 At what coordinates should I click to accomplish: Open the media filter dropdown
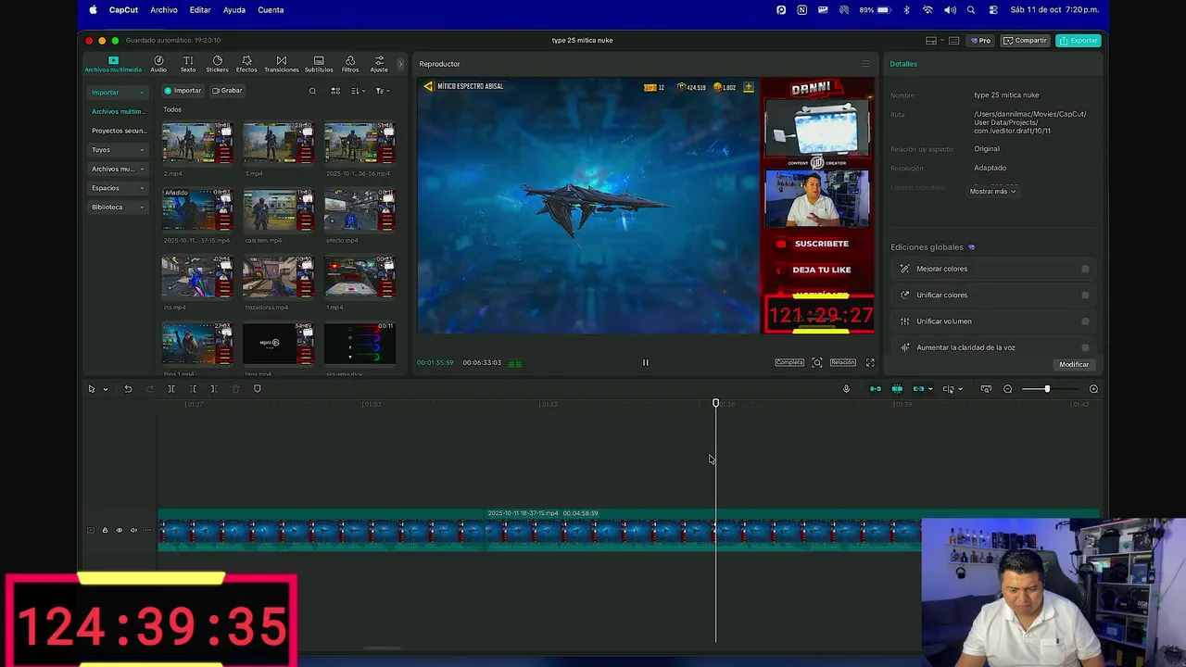382,91
